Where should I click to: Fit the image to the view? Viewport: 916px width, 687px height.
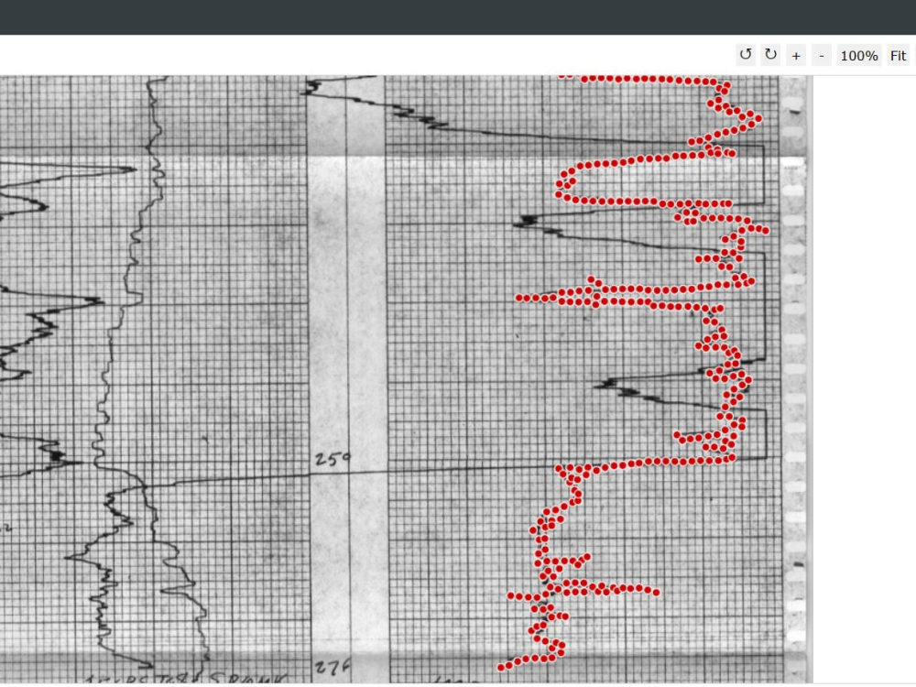(x=898, y=56)
